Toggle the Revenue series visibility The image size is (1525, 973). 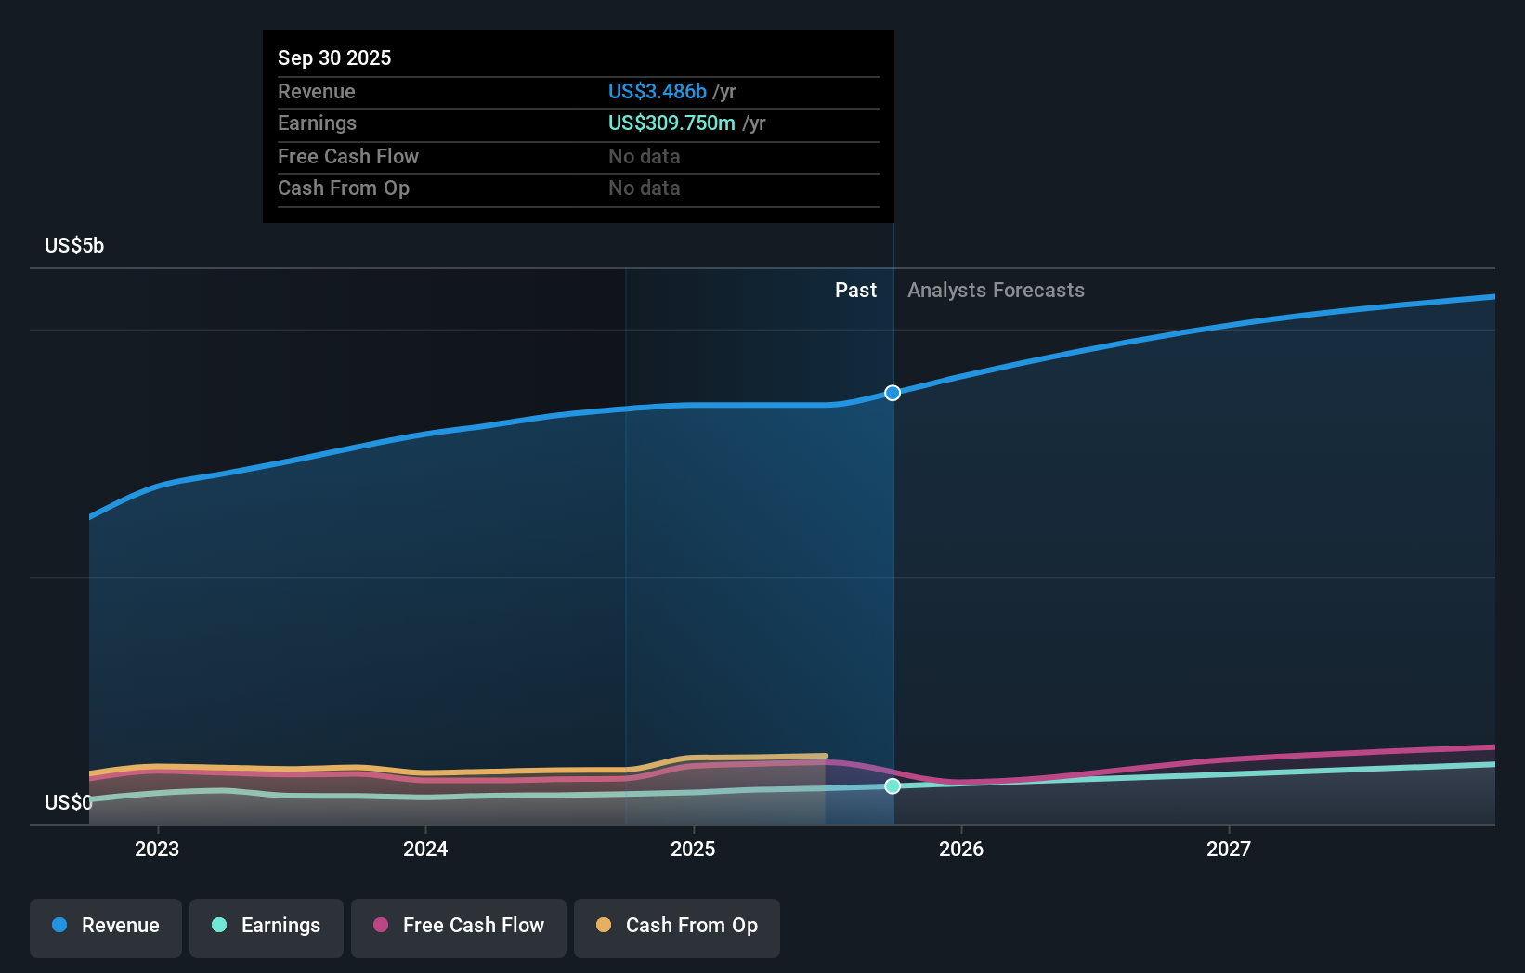click(x=105, y=926)
